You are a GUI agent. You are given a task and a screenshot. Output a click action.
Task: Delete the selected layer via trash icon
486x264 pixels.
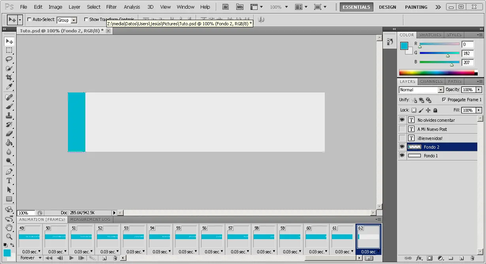tap(472, 258)
